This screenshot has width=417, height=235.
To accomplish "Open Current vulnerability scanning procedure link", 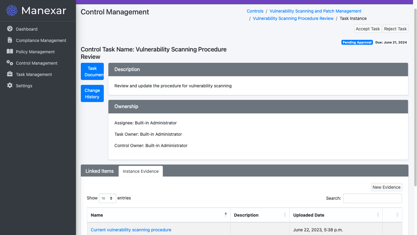I will point(131,230).
